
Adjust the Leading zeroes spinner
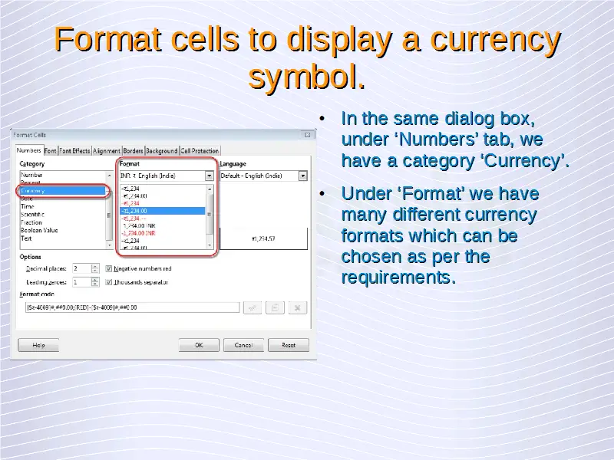[x=95, y=282]
